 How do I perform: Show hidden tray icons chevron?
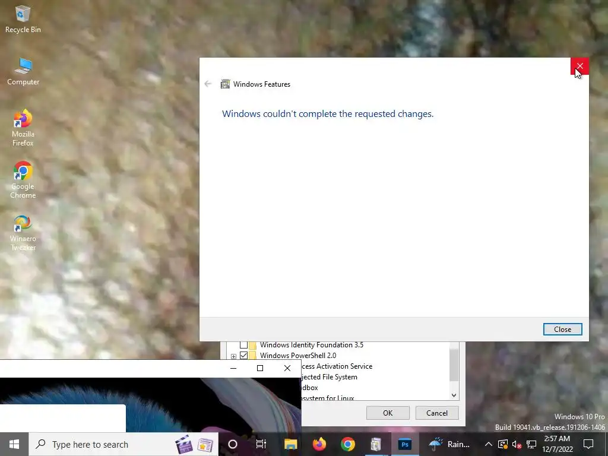tap(489, 444)
